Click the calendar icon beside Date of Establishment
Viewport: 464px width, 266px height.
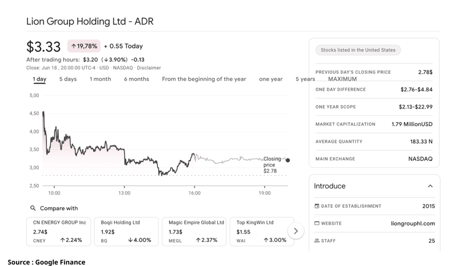click(317, 206)
